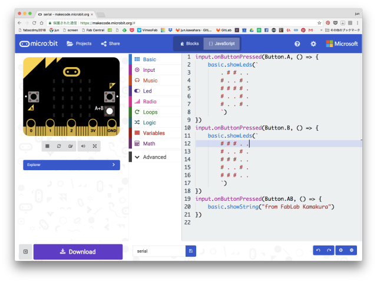This screenshot has height=282, width=377.
Task: Expand the Advanced toolbox section
Action: pos(155,157)
